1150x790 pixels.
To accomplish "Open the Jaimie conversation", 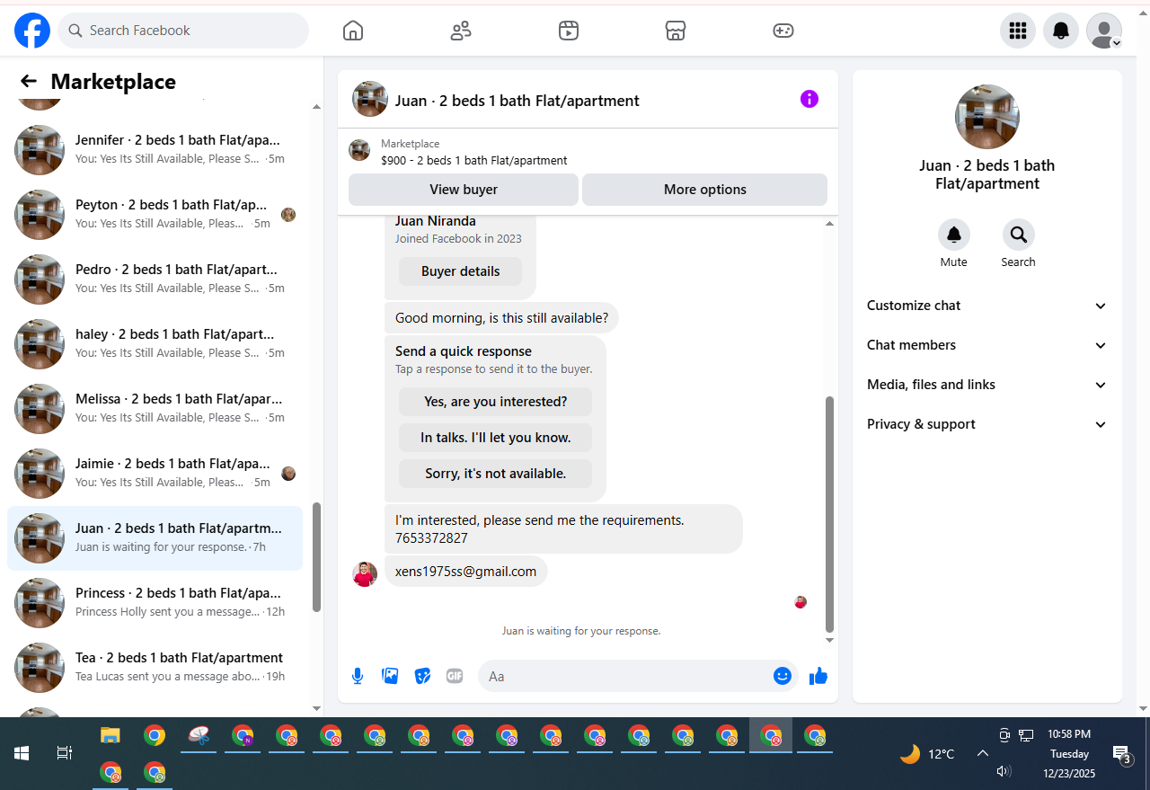I will click(155, 473).
